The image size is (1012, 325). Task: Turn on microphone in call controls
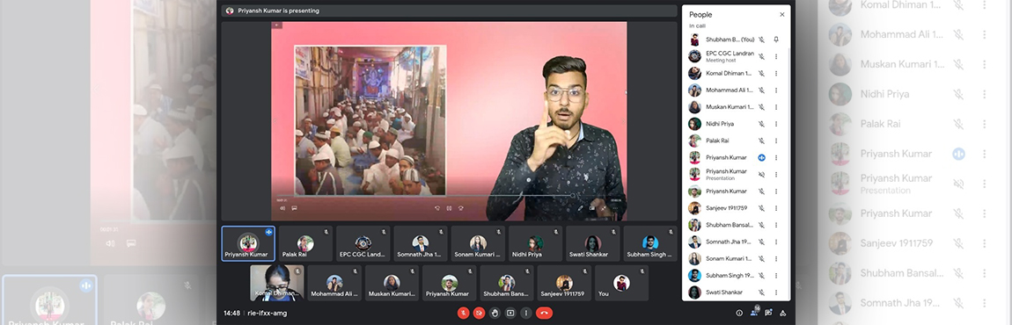(464, 313)
